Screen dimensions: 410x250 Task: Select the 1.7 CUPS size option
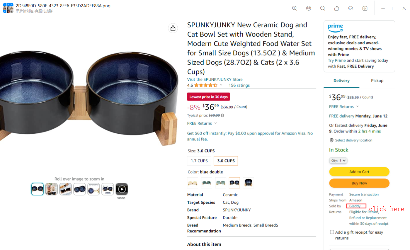[x=199, y=161]
